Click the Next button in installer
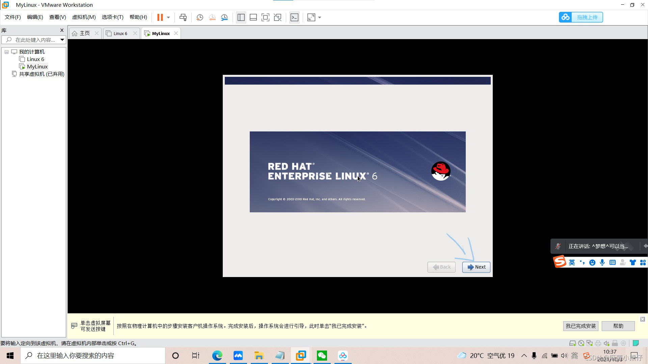 476,267
